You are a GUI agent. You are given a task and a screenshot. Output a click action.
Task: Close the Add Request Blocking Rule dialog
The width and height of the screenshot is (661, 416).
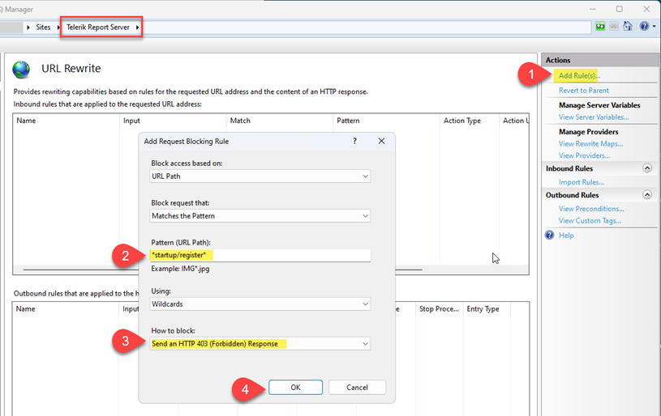click(381, 141)
